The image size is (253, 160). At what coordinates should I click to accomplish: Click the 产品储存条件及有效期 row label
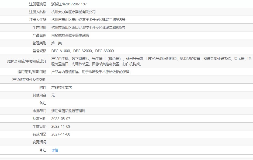coord(29,80)
